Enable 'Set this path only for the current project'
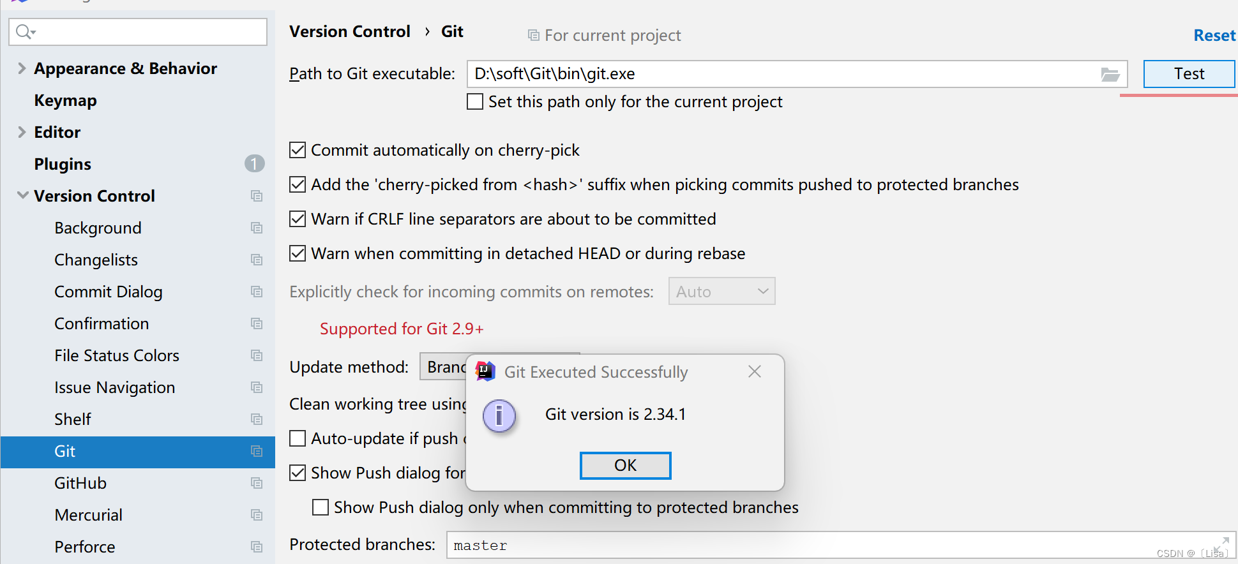 [x=474, y=101]
